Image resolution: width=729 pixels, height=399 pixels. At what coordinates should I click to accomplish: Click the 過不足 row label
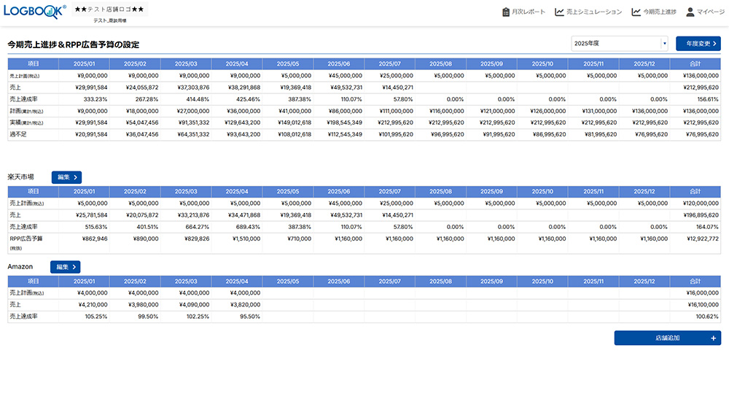point(18,134)
